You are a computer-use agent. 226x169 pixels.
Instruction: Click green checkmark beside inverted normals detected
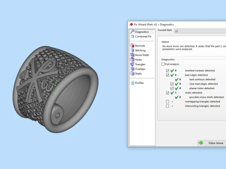172,70
